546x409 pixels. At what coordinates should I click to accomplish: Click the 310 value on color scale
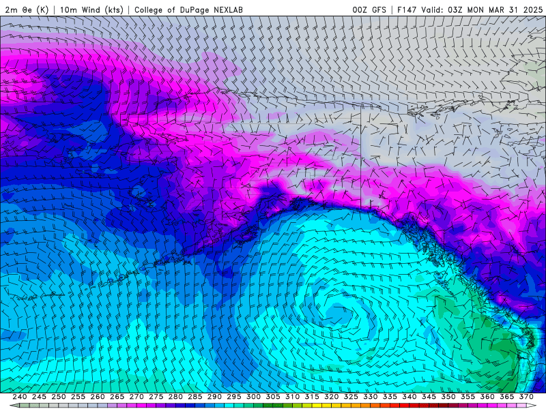pos(293,397)
